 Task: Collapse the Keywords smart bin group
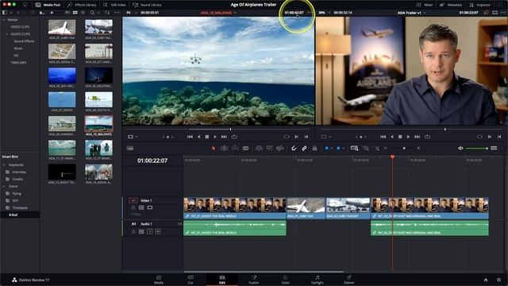pos(4,165)
